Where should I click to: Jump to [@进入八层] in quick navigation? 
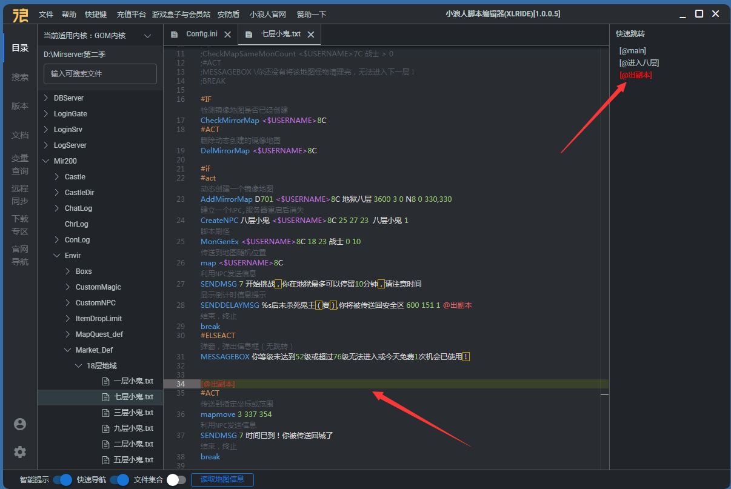(x=639, y=63)
